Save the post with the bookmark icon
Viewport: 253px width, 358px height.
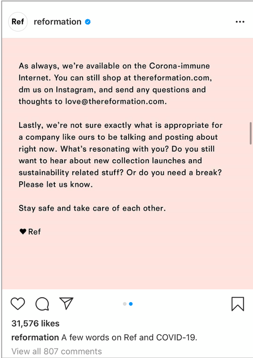pyautogui.click(x=238, y=304)
